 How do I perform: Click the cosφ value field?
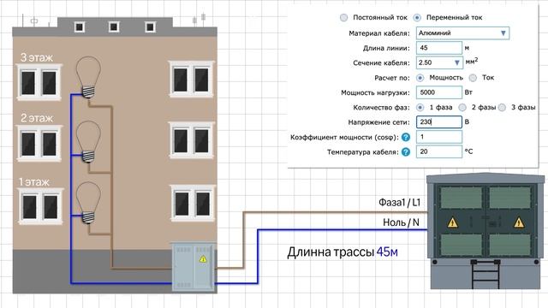click(x=439, y=137)
